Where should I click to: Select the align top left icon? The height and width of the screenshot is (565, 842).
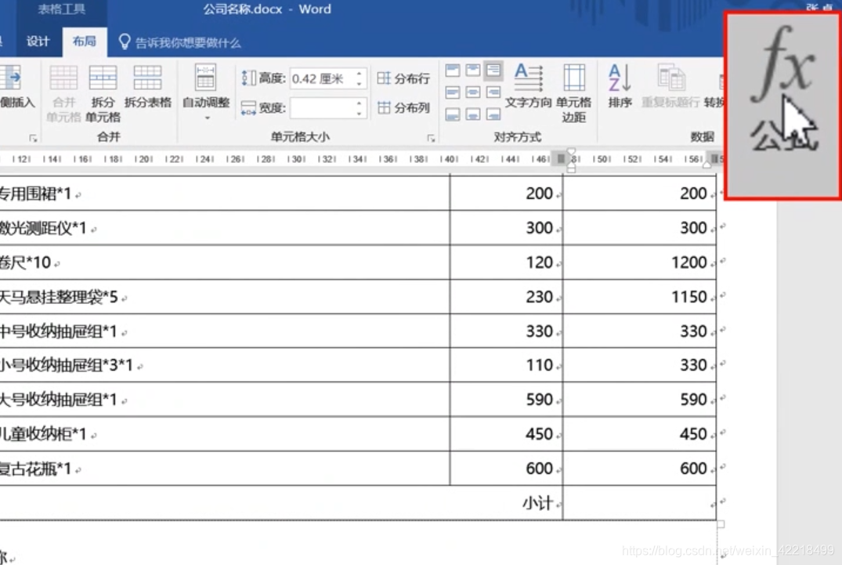pyautogui.click(x=452, y=71)
